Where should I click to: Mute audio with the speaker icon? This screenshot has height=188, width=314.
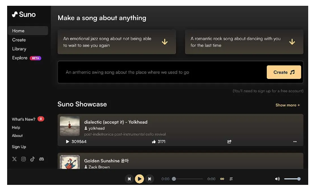[278, 179]
